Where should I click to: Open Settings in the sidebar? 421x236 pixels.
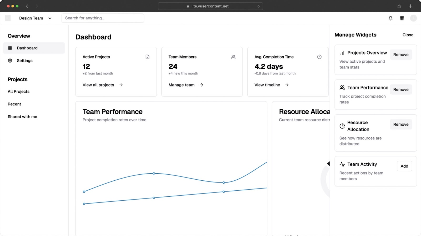[24, 61]
